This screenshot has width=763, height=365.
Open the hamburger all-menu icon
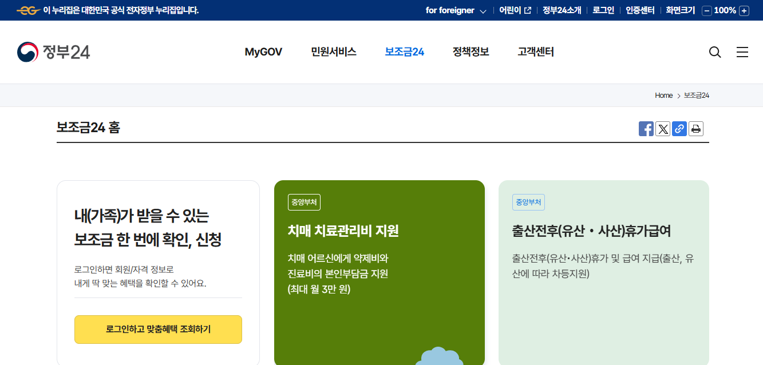742,52
